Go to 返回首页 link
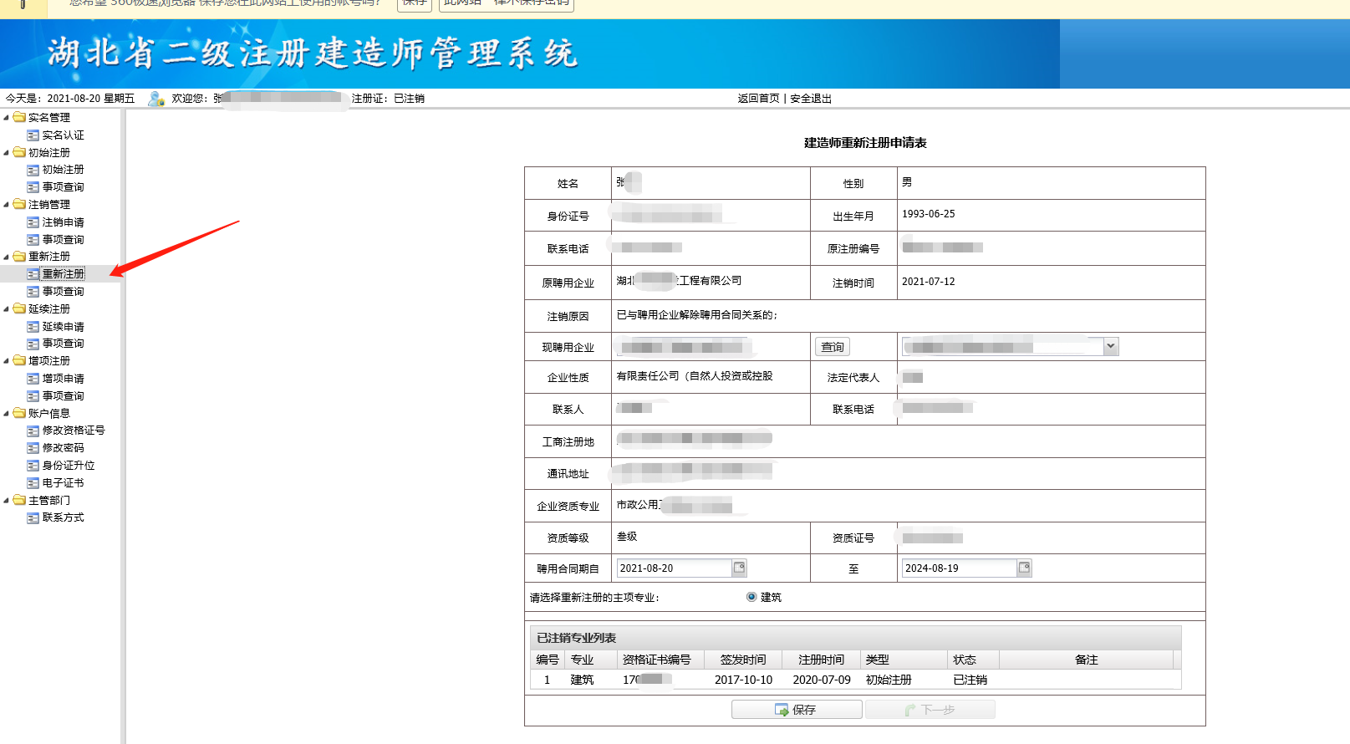1350x744 pixels. 758,99
